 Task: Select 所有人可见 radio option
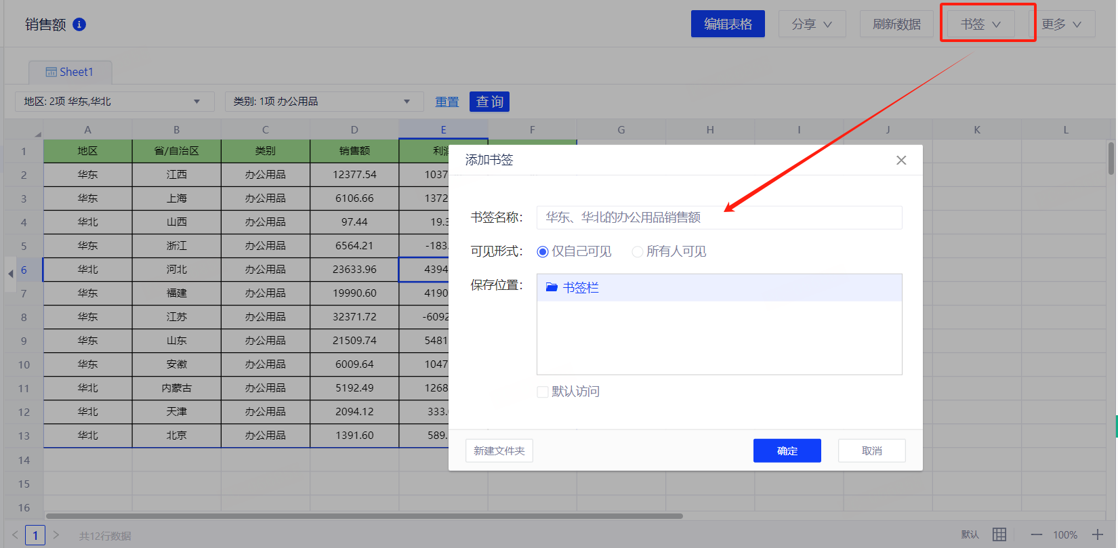click(x=637, y=252)
